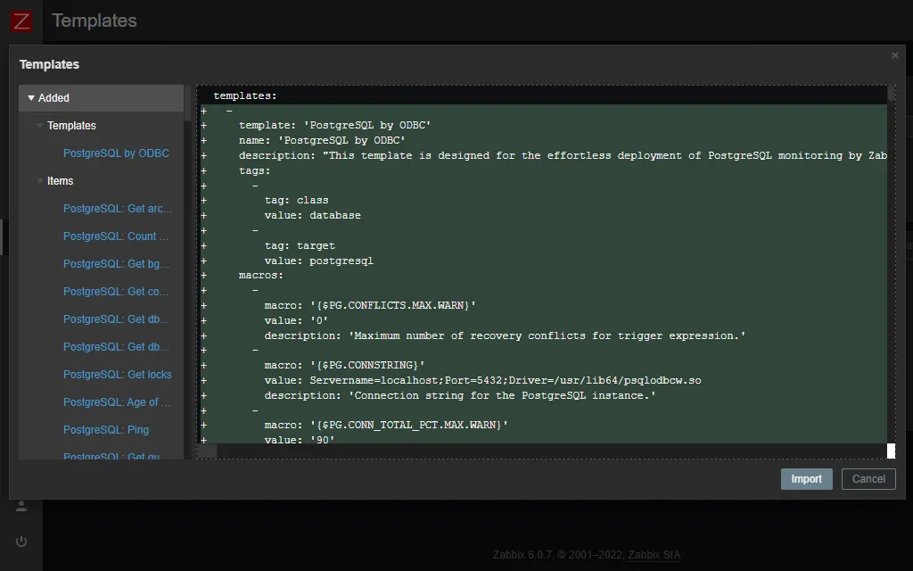Follow the Zabbix SIA footer link
This screenshot has width=913, height=571.
pos(654,555)
